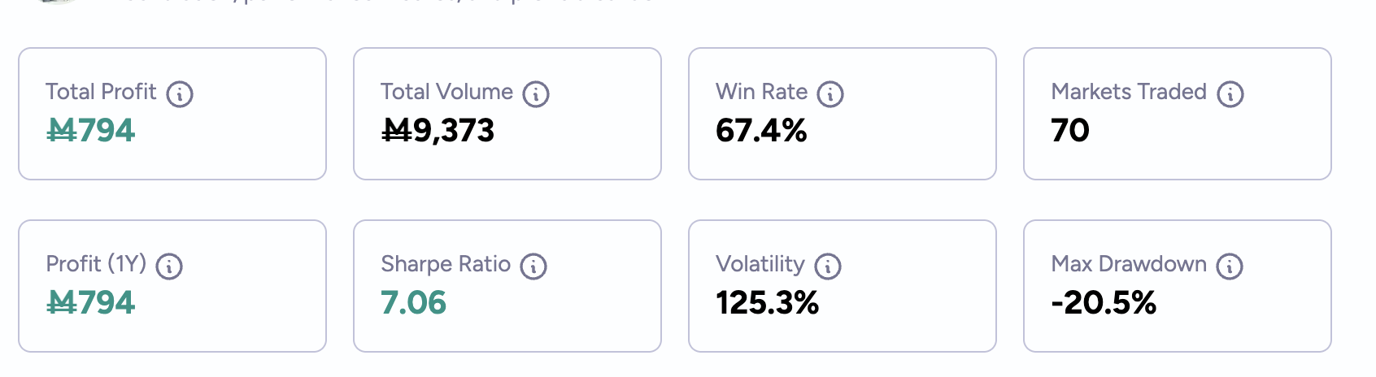The height and width of the screenshot is (377, 1376).
Task: Click the info icon beside Profit (1Y)
Action: (169, 266)
